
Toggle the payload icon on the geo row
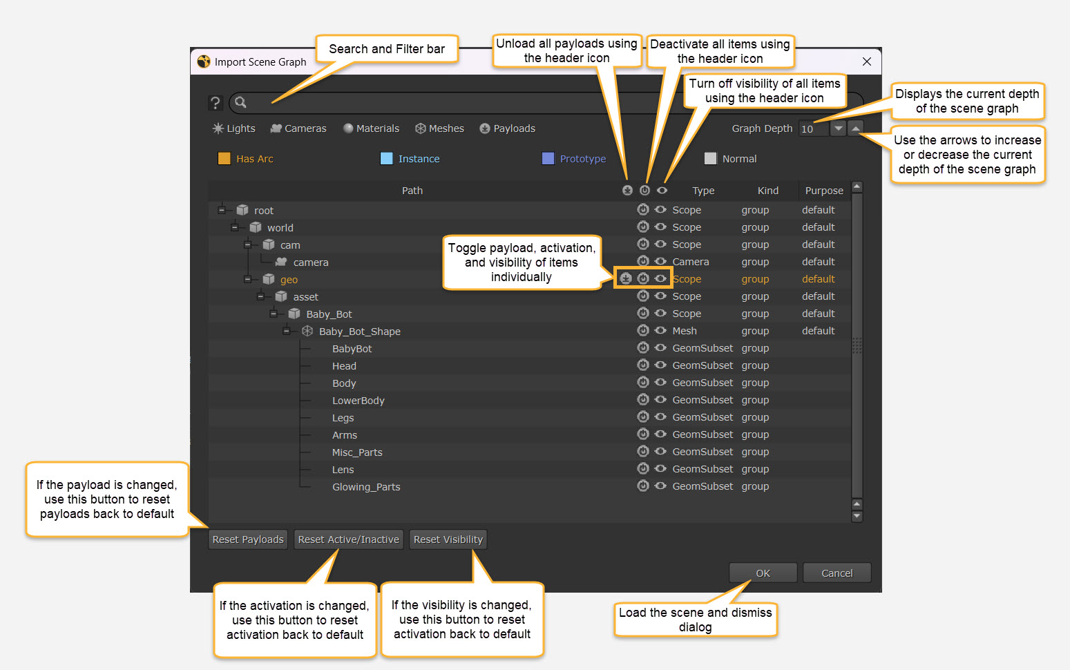pyautogui.click(x=626, y=278)
